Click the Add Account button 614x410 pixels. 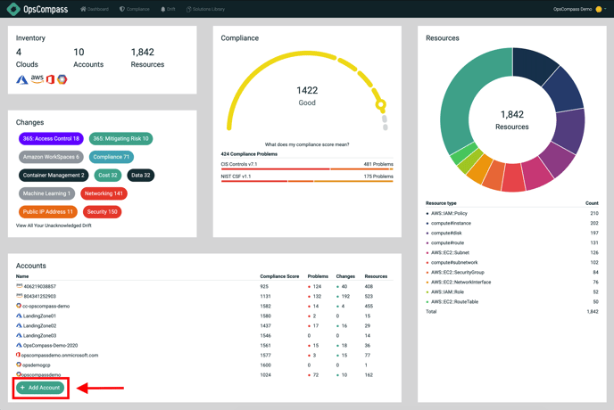click(x=40, y=388)
